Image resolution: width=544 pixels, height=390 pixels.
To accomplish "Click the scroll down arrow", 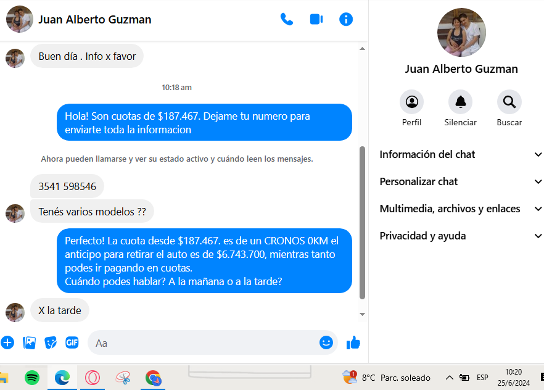I will 362,314.
